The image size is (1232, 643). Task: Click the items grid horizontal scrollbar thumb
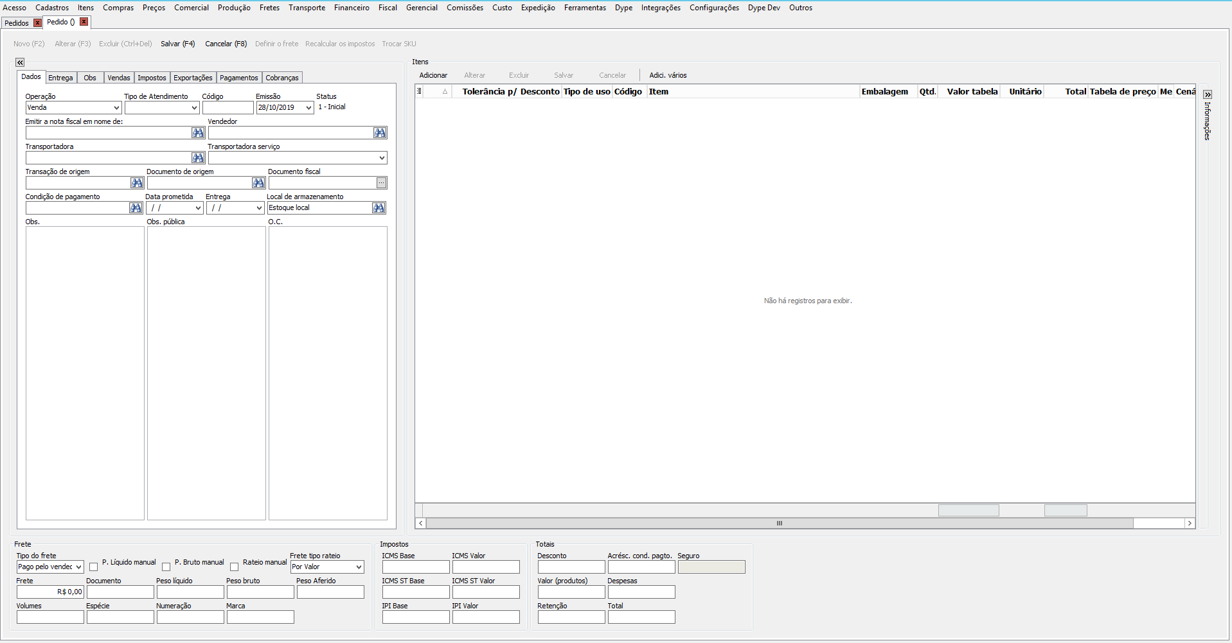(x=780, y=524)
